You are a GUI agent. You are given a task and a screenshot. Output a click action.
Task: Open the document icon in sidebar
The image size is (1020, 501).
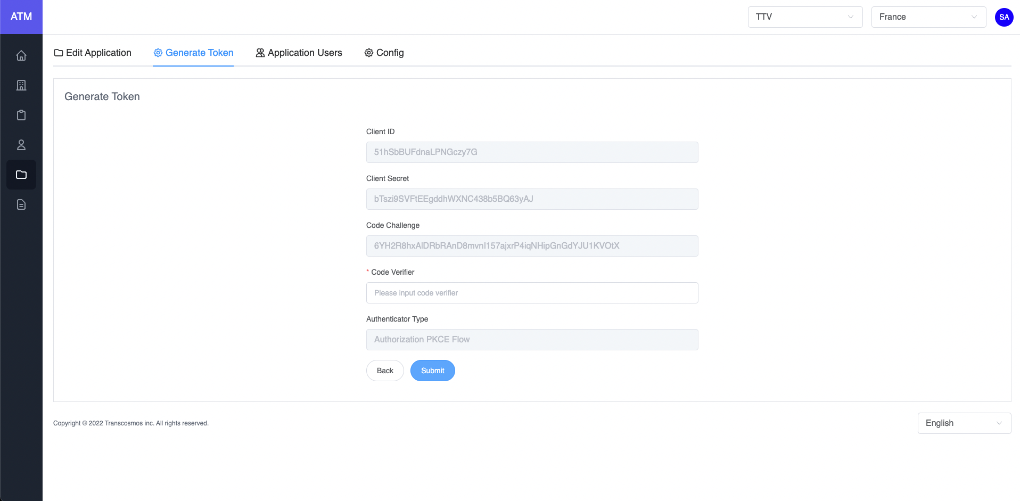(21, 204)
